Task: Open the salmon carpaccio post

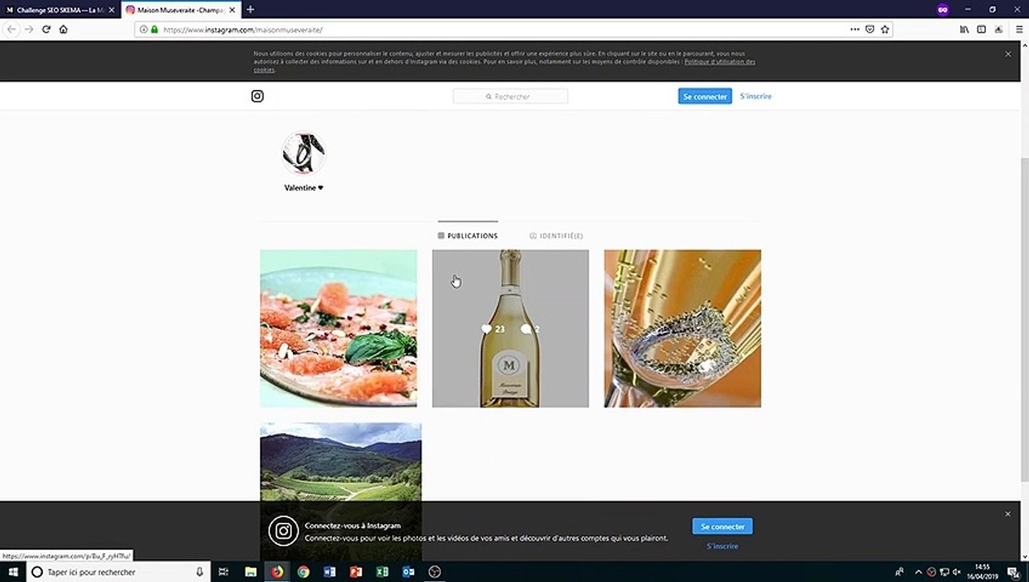Action: click(x=338, y=328)
